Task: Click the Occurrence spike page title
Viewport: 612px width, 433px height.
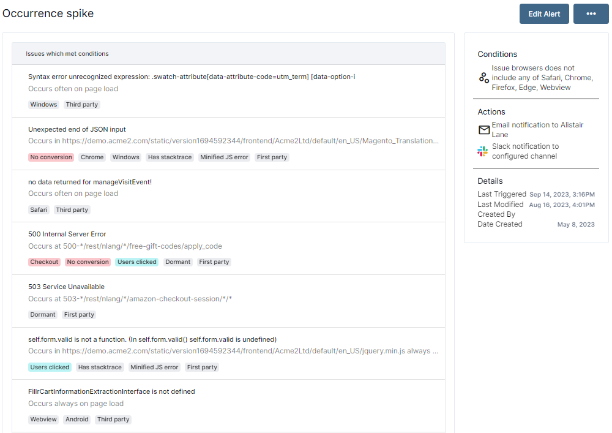Action: click(48, 13)
